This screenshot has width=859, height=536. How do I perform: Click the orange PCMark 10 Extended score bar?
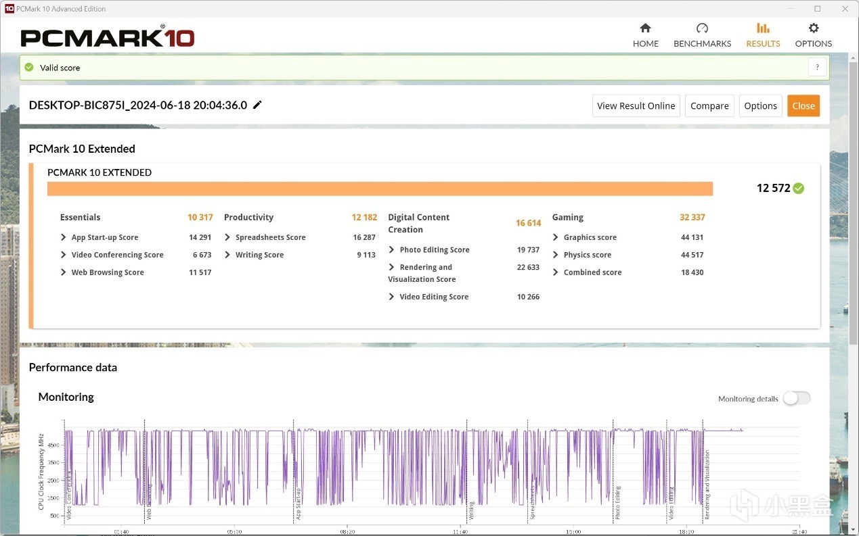click(x=380, y=189)
